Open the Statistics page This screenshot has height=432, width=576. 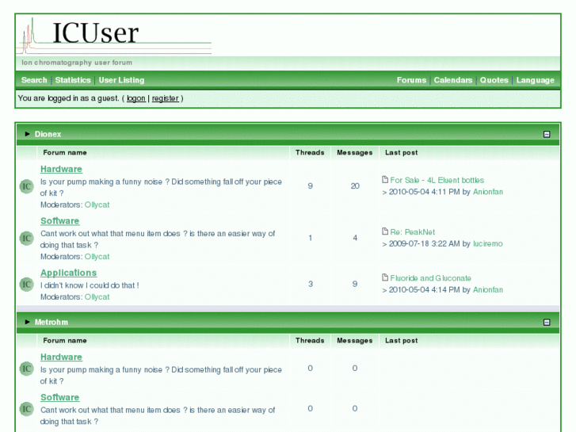(73, 80)
